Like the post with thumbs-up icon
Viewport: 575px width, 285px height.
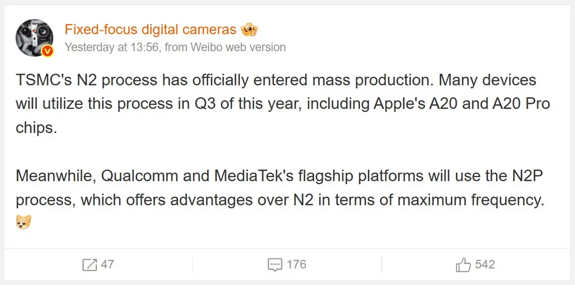click(x=463, y=265)
